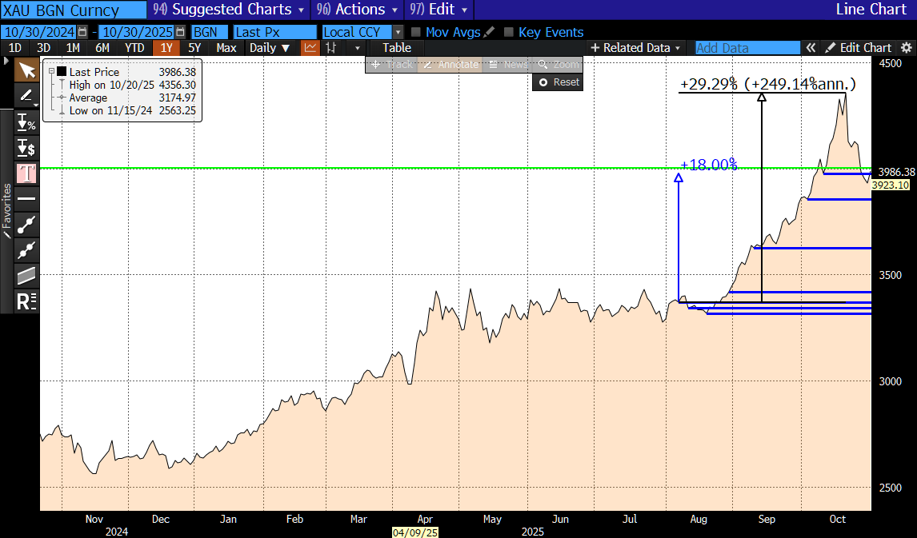Select the two-point trend line tool
Image resolution: width=917 pixels, height=538 pixels.
(26, 225)
